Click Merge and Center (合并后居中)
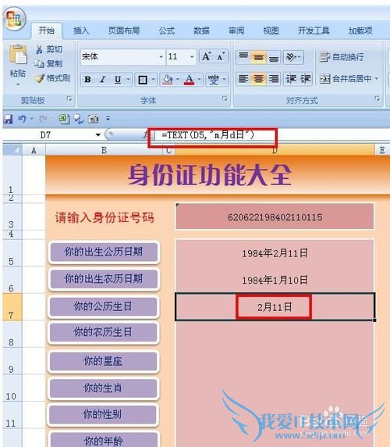 (x=346, y=78)
